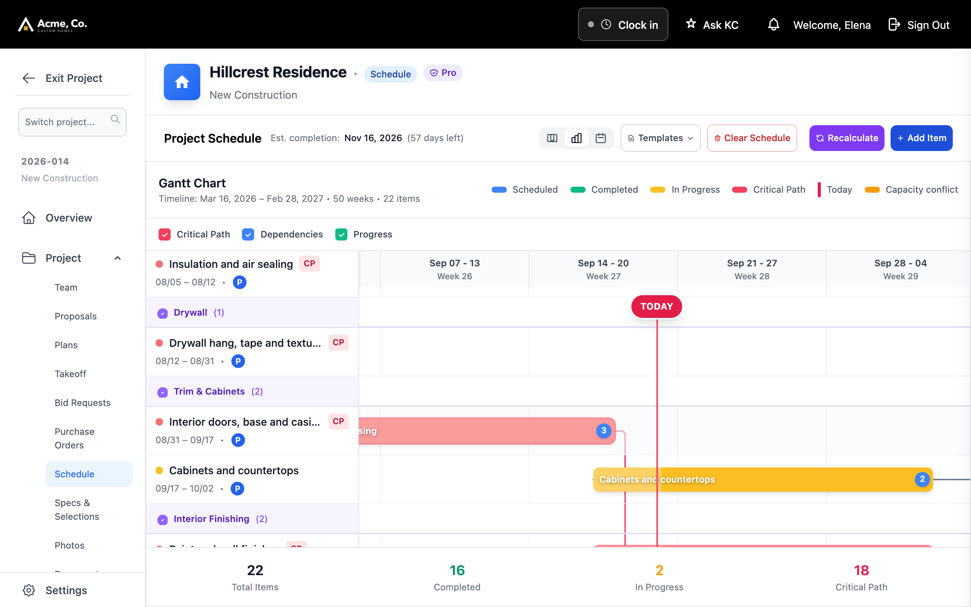Click the Ask KC star icon
This screenshot has height=607, width=971.
click(691, 24)
